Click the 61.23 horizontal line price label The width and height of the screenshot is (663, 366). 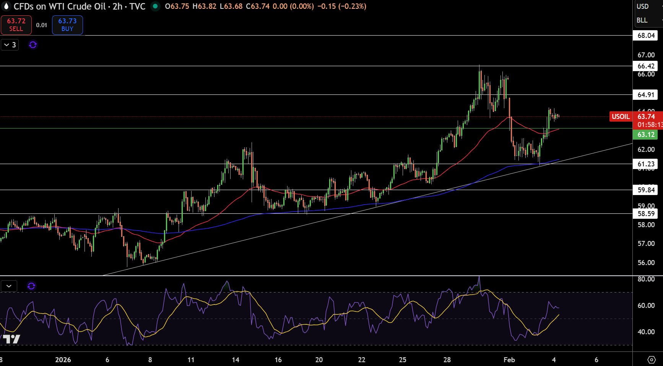pos(646,164)
